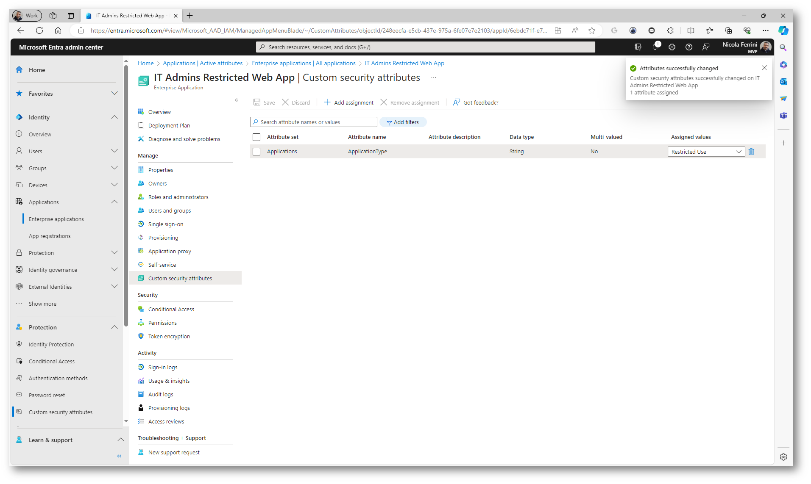Click the Save toolbar button

[x=264, y=102]
